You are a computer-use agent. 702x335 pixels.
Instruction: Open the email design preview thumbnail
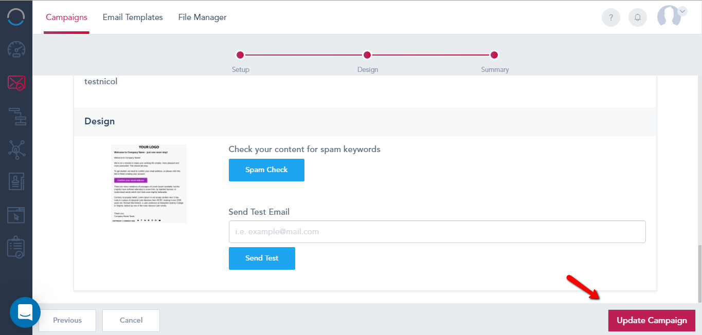point(149,183)
